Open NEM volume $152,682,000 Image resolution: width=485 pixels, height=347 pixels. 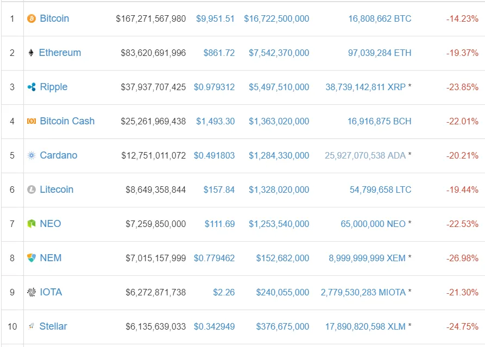pos(283,258)
